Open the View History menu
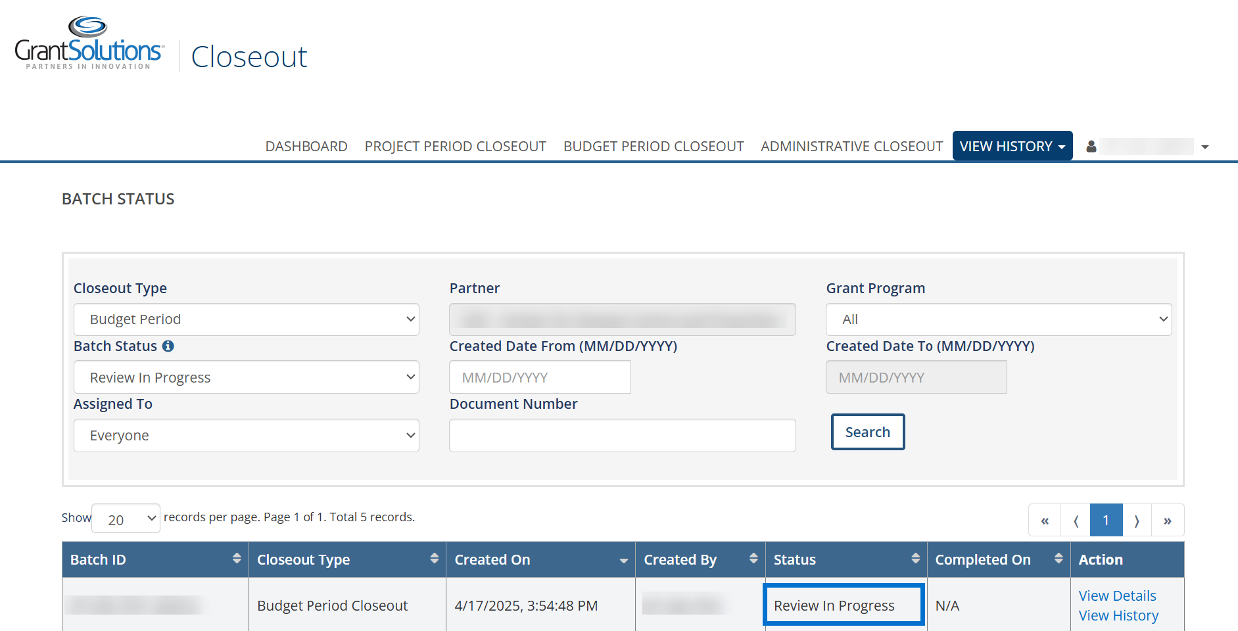The width and height of the screenshot is (1238, 631). [x=1012, y=146]
